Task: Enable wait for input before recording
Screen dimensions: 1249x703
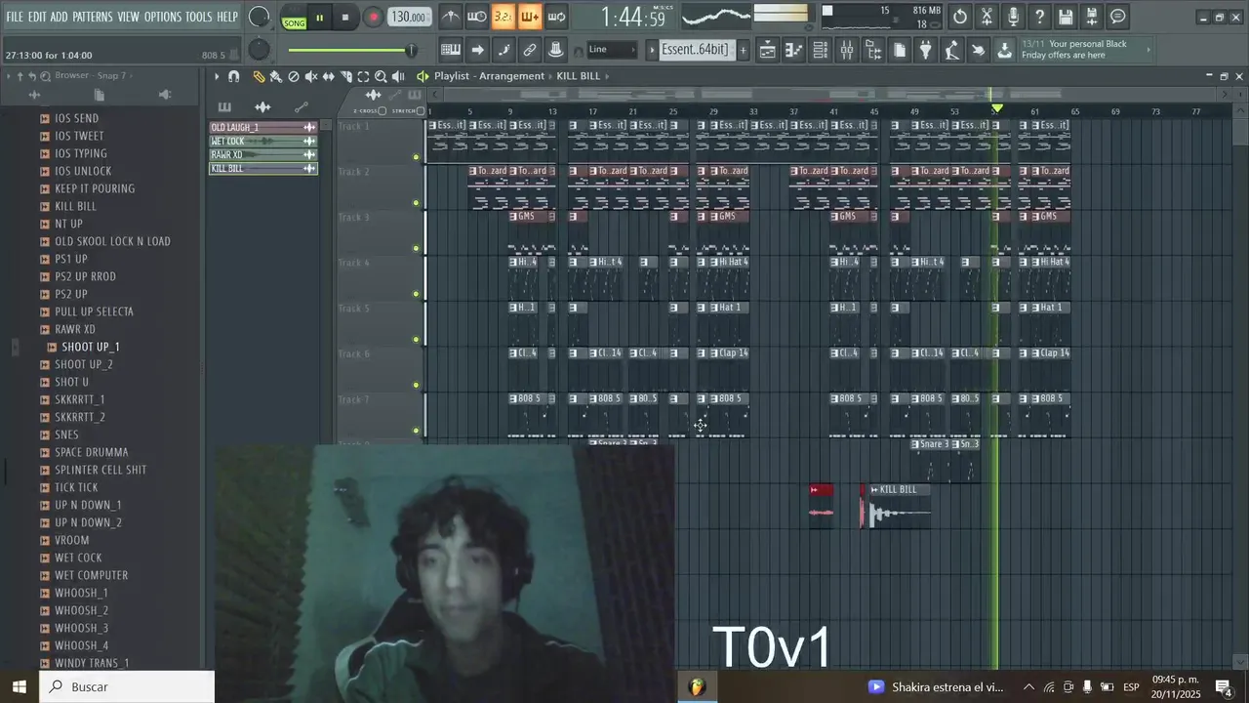Action: point(477,17)
